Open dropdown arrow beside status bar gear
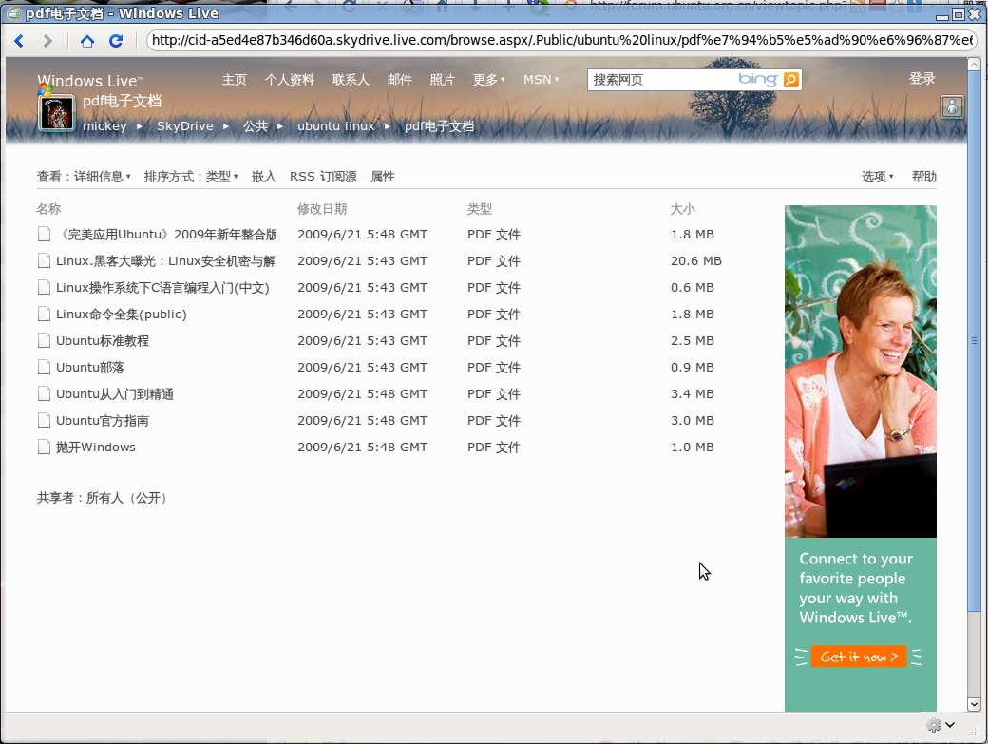This screenshot has height=744, width=988. click(x=950, y=725)
